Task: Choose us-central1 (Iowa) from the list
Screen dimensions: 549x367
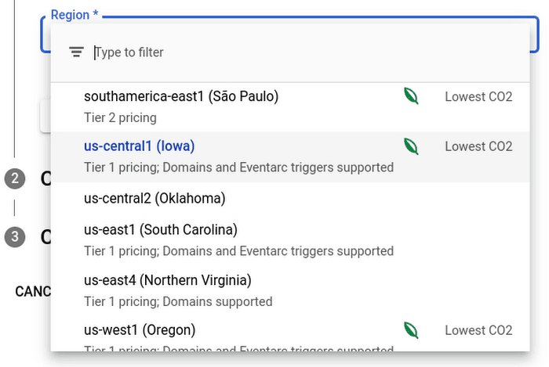Action: coord(140,146)
